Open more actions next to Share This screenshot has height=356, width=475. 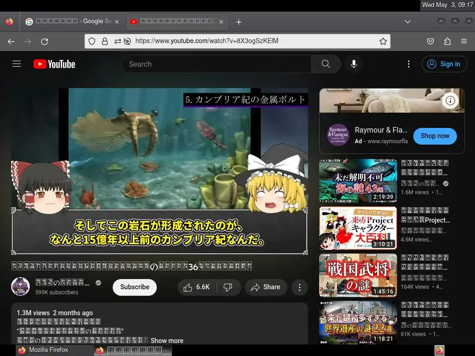[299, 287]
